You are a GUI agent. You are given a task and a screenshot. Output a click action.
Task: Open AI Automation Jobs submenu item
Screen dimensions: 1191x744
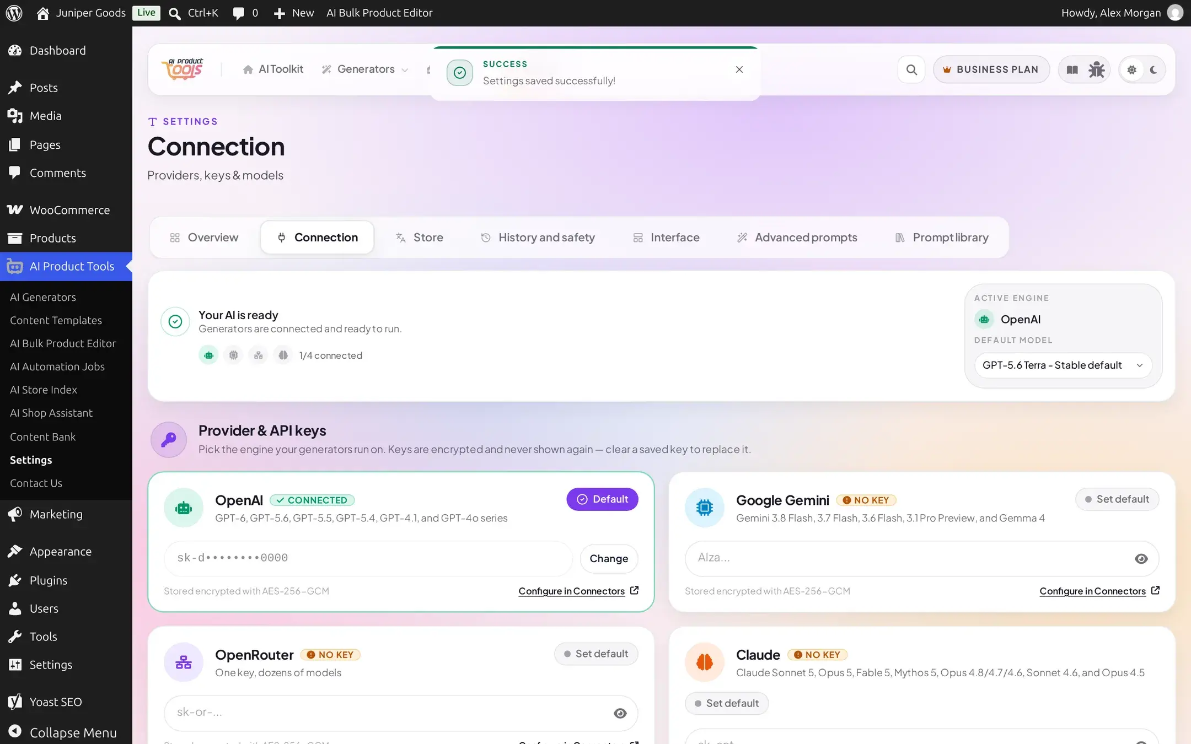[57, 366]
